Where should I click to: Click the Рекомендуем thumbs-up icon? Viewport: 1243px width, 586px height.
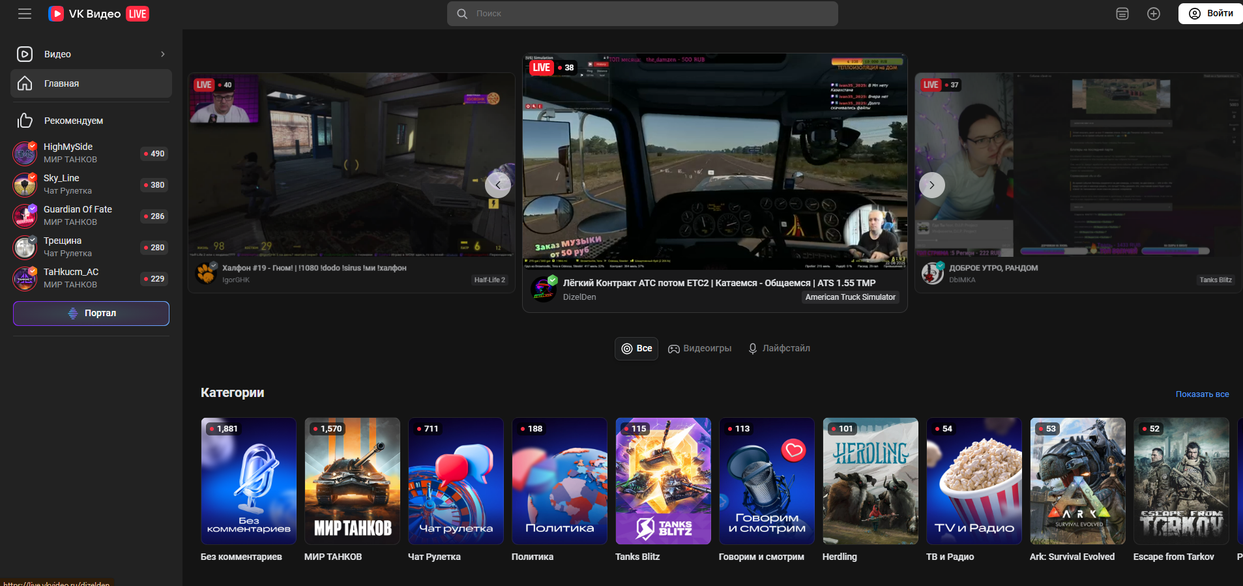[x=25, y=121]
